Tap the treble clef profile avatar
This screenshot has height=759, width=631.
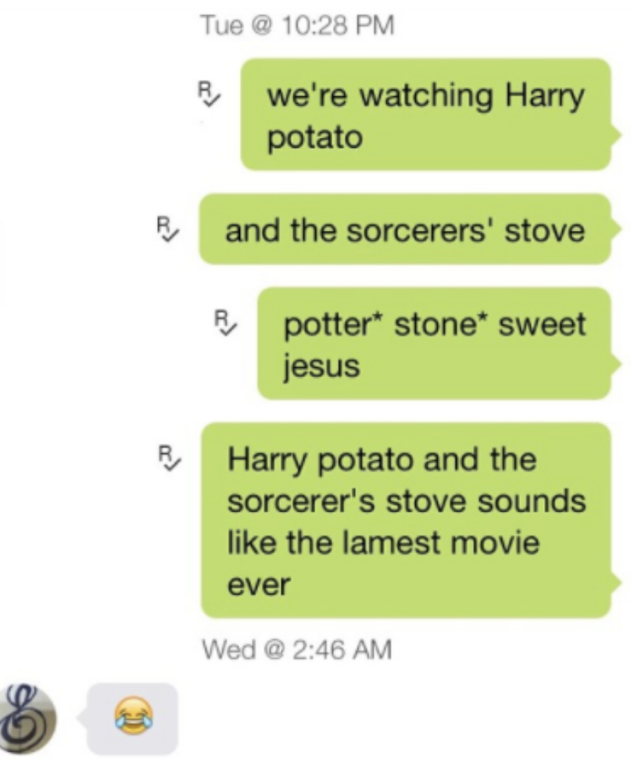[27, 719]
